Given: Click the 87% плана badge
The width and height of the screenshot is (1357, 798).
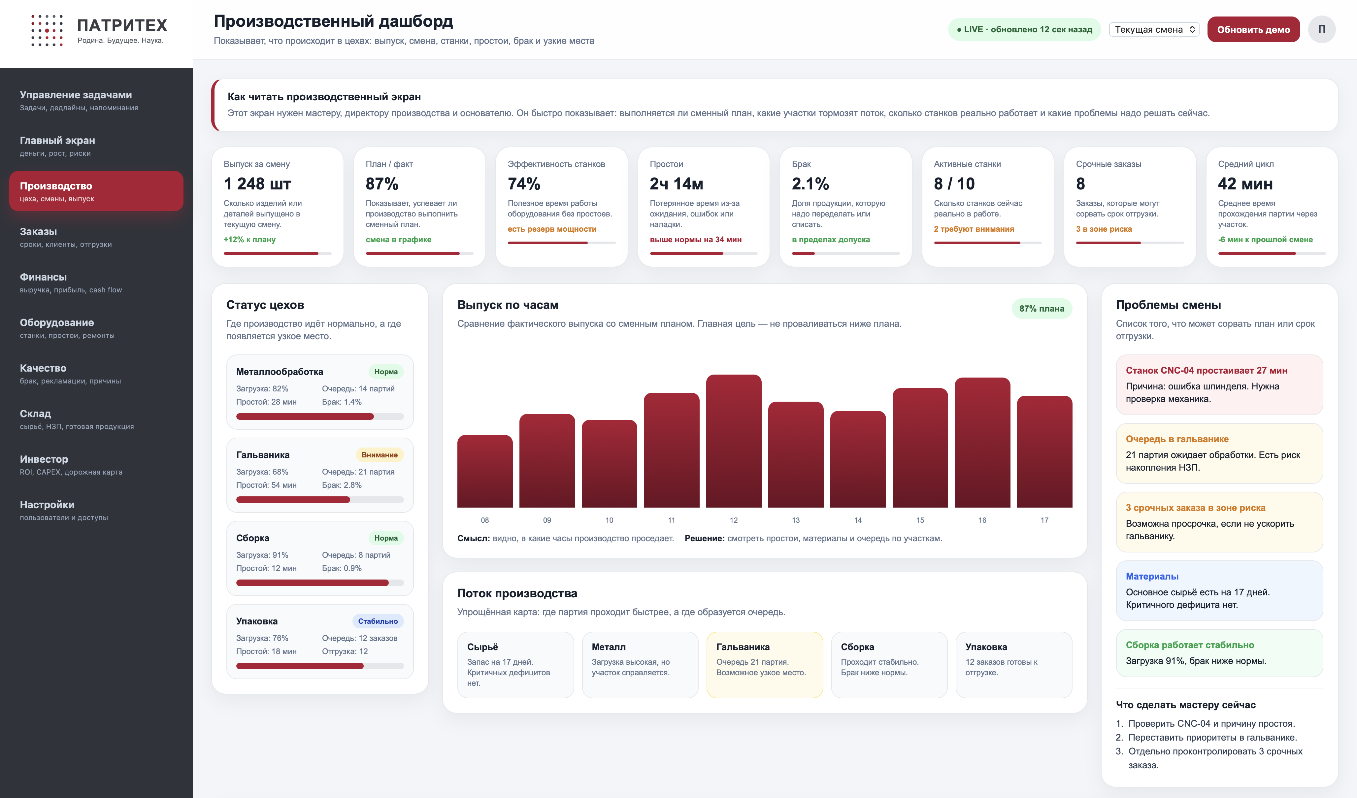Looking at the screenshot, I should click(1042, 309).
